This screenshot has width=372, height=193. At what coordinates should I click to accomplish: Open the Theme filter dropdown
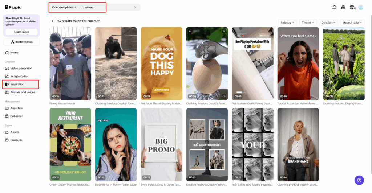pyautogui.click(x=308, y=22)
